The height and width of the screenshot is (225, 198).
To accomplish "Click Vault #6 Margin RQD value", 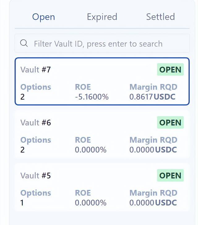I will [x=153, y=150].
